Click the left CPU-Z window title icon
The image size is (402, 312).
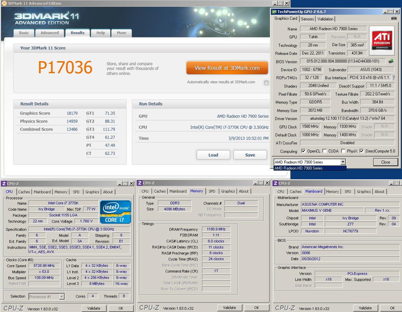[x=3, y=183]
